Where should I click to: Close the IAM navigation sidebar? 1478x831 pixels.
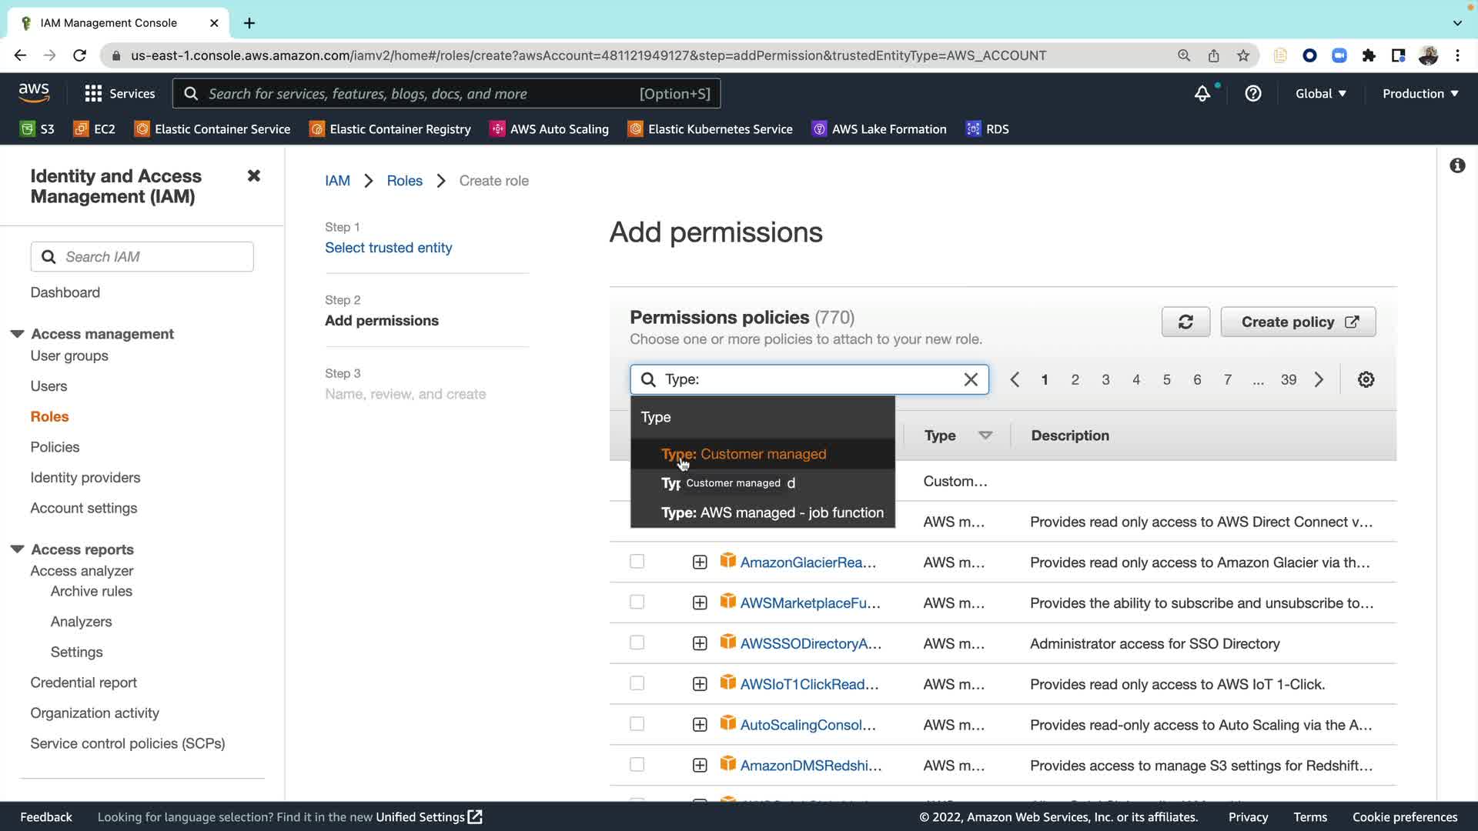[253, 176]
